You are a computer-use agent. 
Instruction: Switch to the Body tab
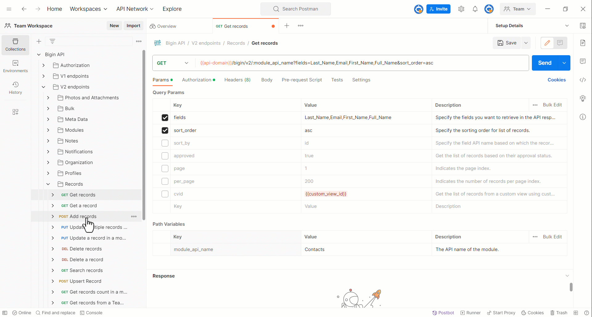coord(267,80)
